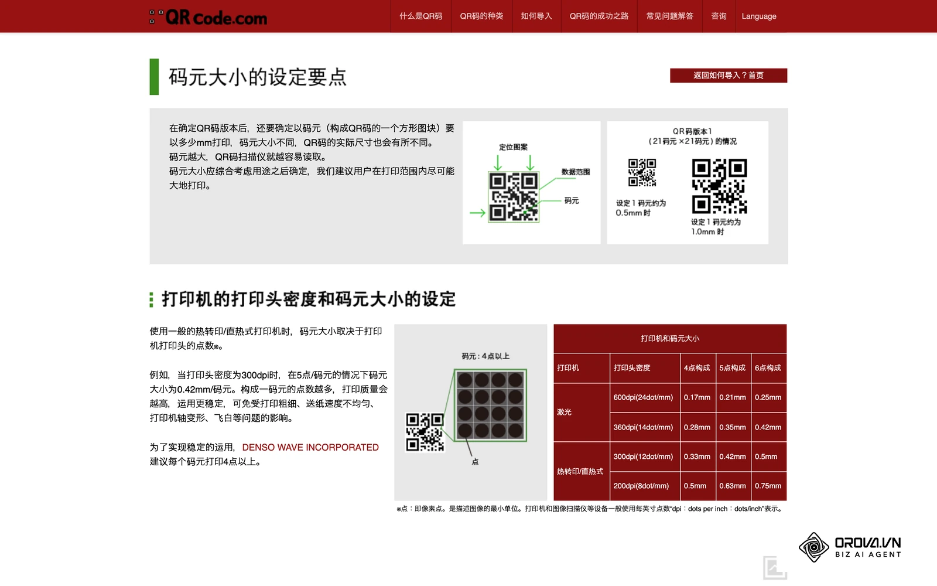937x586 pixels.
Task: Select the 激光 row label
Action: click(582, 412)
